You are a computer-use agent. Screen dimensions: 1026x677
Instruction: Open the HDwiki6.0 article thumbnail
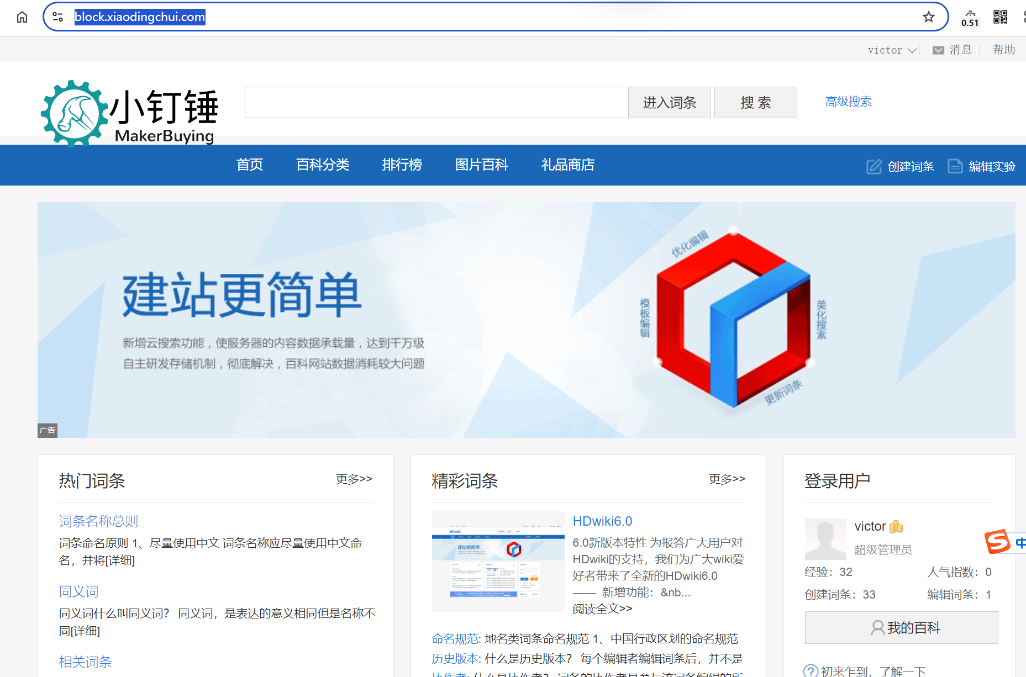498,562
